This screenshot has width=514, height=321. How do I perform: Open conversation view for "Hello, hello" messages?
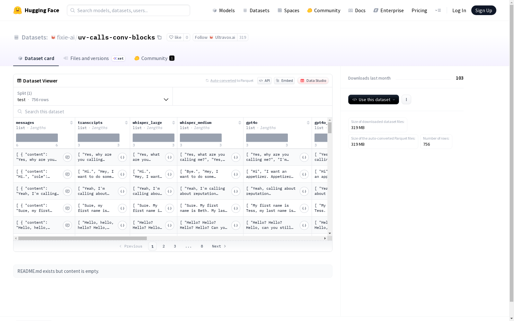pos(67,225)
